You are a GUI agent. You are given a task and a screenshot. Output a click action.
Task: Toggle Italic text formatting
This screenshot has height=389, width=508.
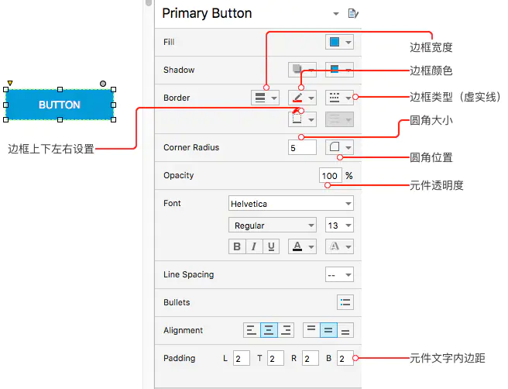(254, 246)
